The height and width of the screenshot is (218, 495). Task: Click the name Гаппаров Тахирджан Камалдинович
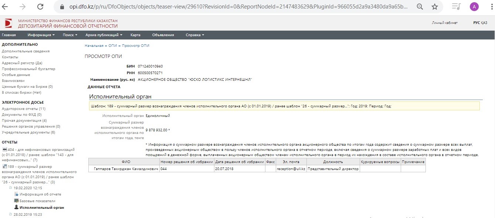click(126, 169)
